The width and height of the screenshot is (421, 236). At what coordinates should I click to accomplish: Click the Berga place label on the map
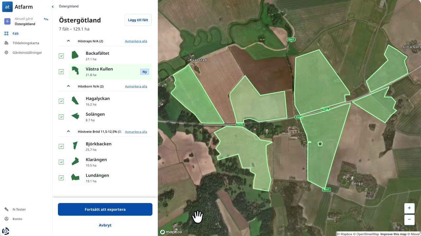click(x=357, y=183)
